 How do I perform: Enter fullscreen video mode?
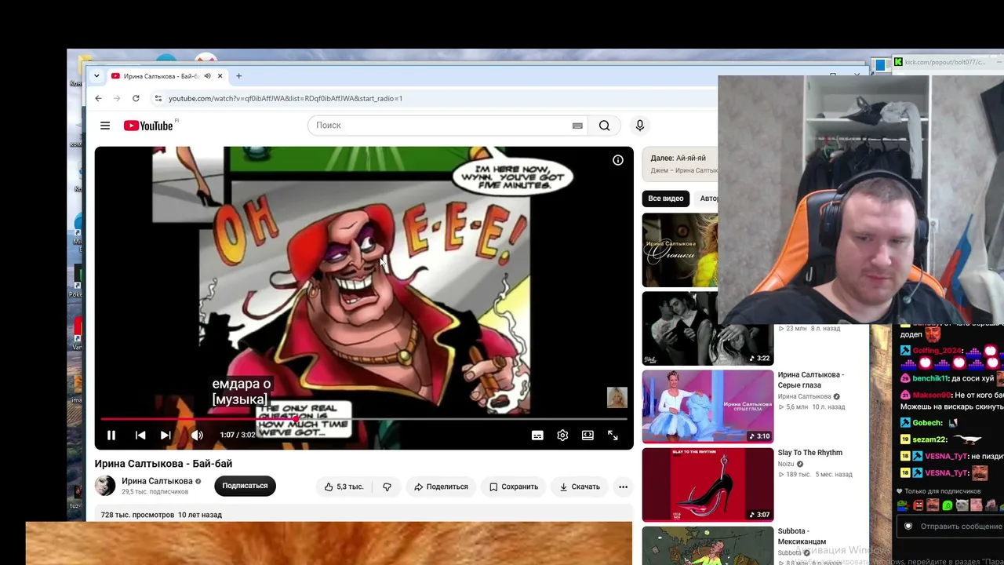point(613,436)
